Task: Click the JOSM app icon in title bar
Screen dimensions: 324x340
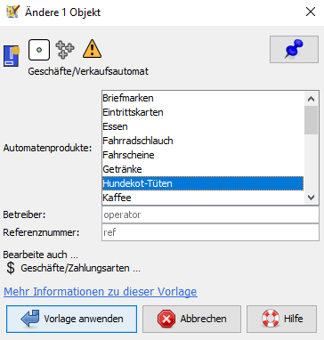Action: click(x=12, y=12)
